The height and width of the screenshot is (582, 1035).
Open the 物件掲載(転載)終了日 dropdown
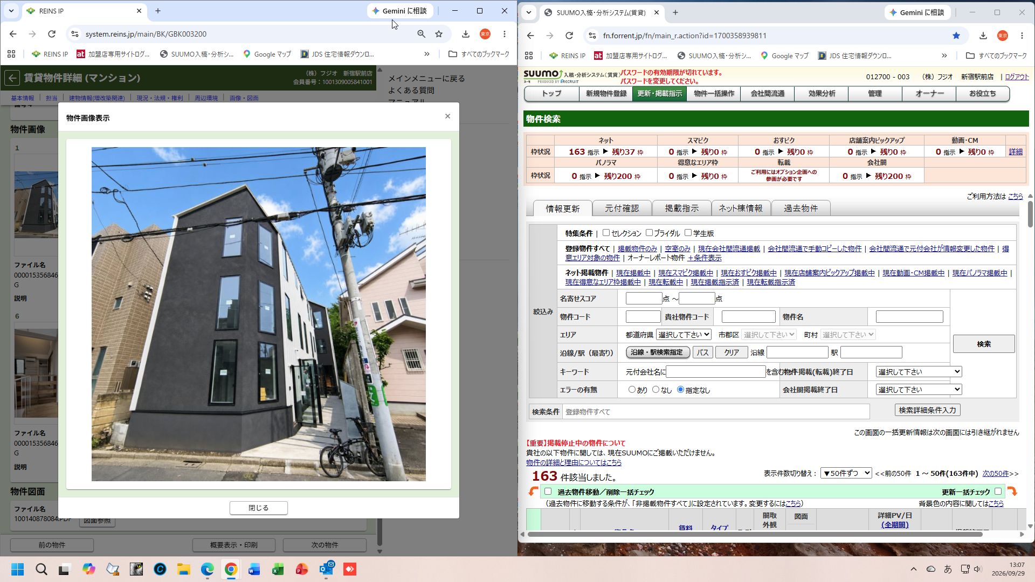919,372
